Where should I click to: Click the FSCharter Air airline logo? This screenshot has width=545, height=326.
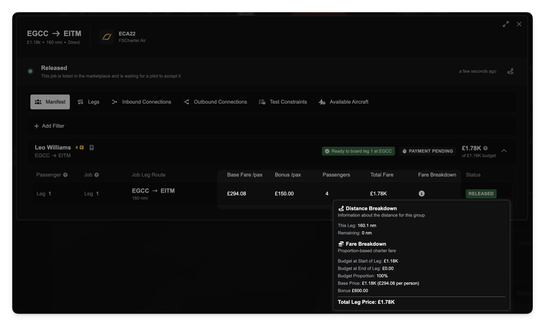tap(107, 37)
